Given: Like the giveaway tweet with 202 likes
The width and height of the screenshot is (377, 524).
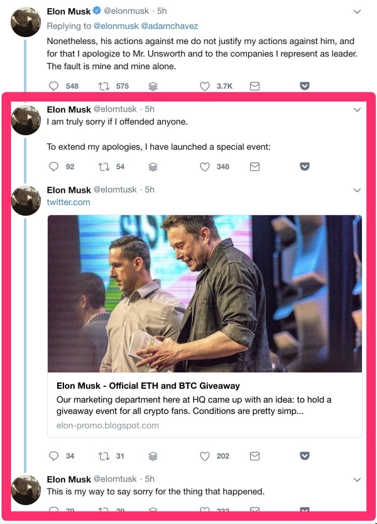Looking at the screenshot, I should point(205,456).
